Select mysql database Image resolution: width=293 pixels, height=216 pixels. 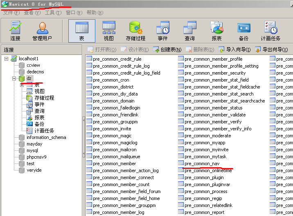(x=32, y=150)
